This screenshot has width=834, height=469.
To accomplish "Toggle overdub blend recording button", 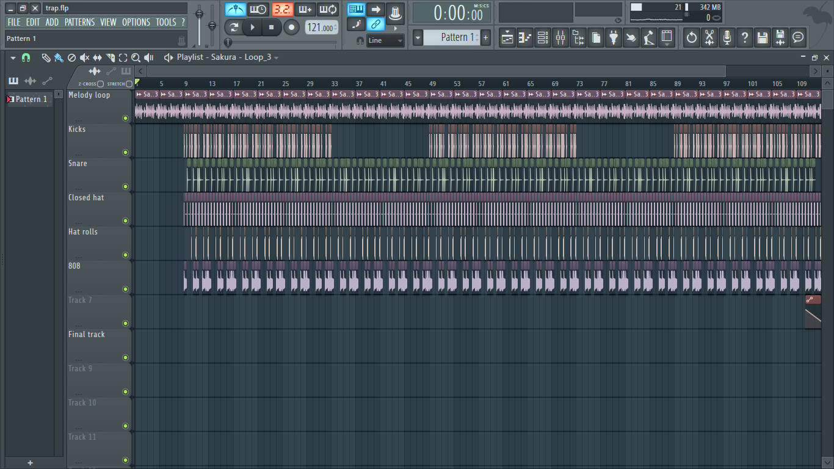I will [305, 9].
